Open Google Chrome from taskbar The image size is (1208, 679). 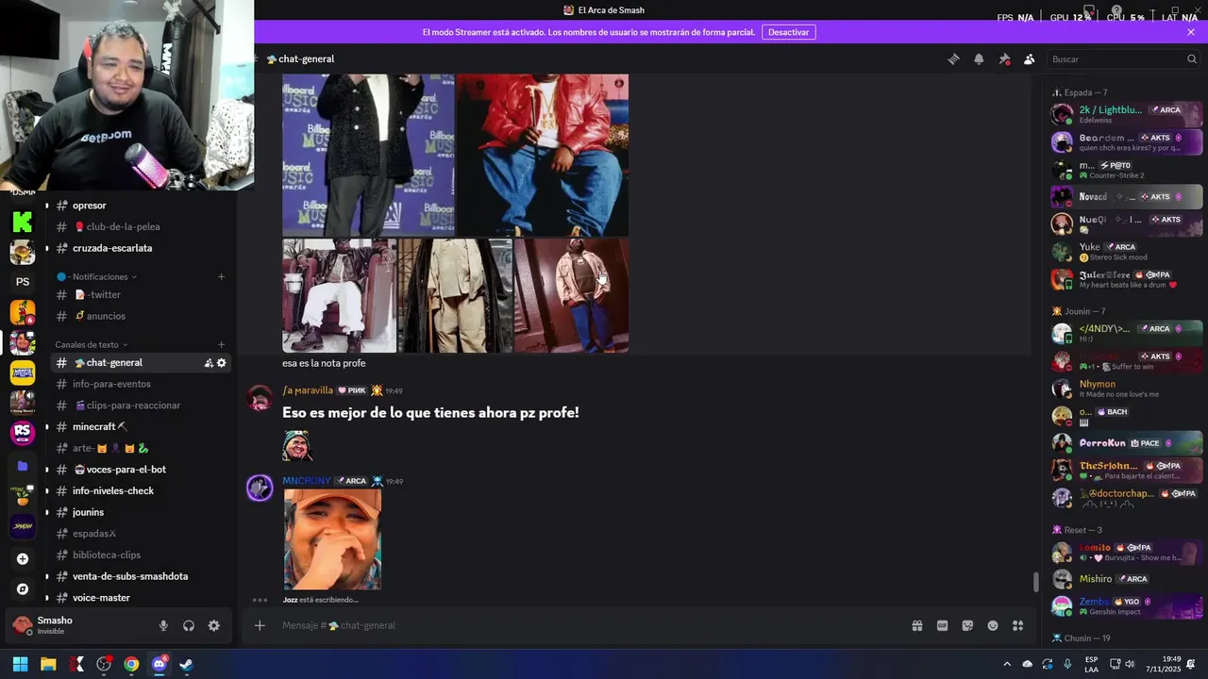click(x=131, y=664)
